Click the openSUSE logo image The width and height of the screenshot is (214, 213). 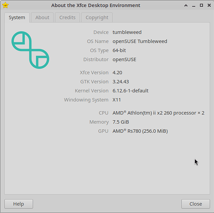pos(30,50)
